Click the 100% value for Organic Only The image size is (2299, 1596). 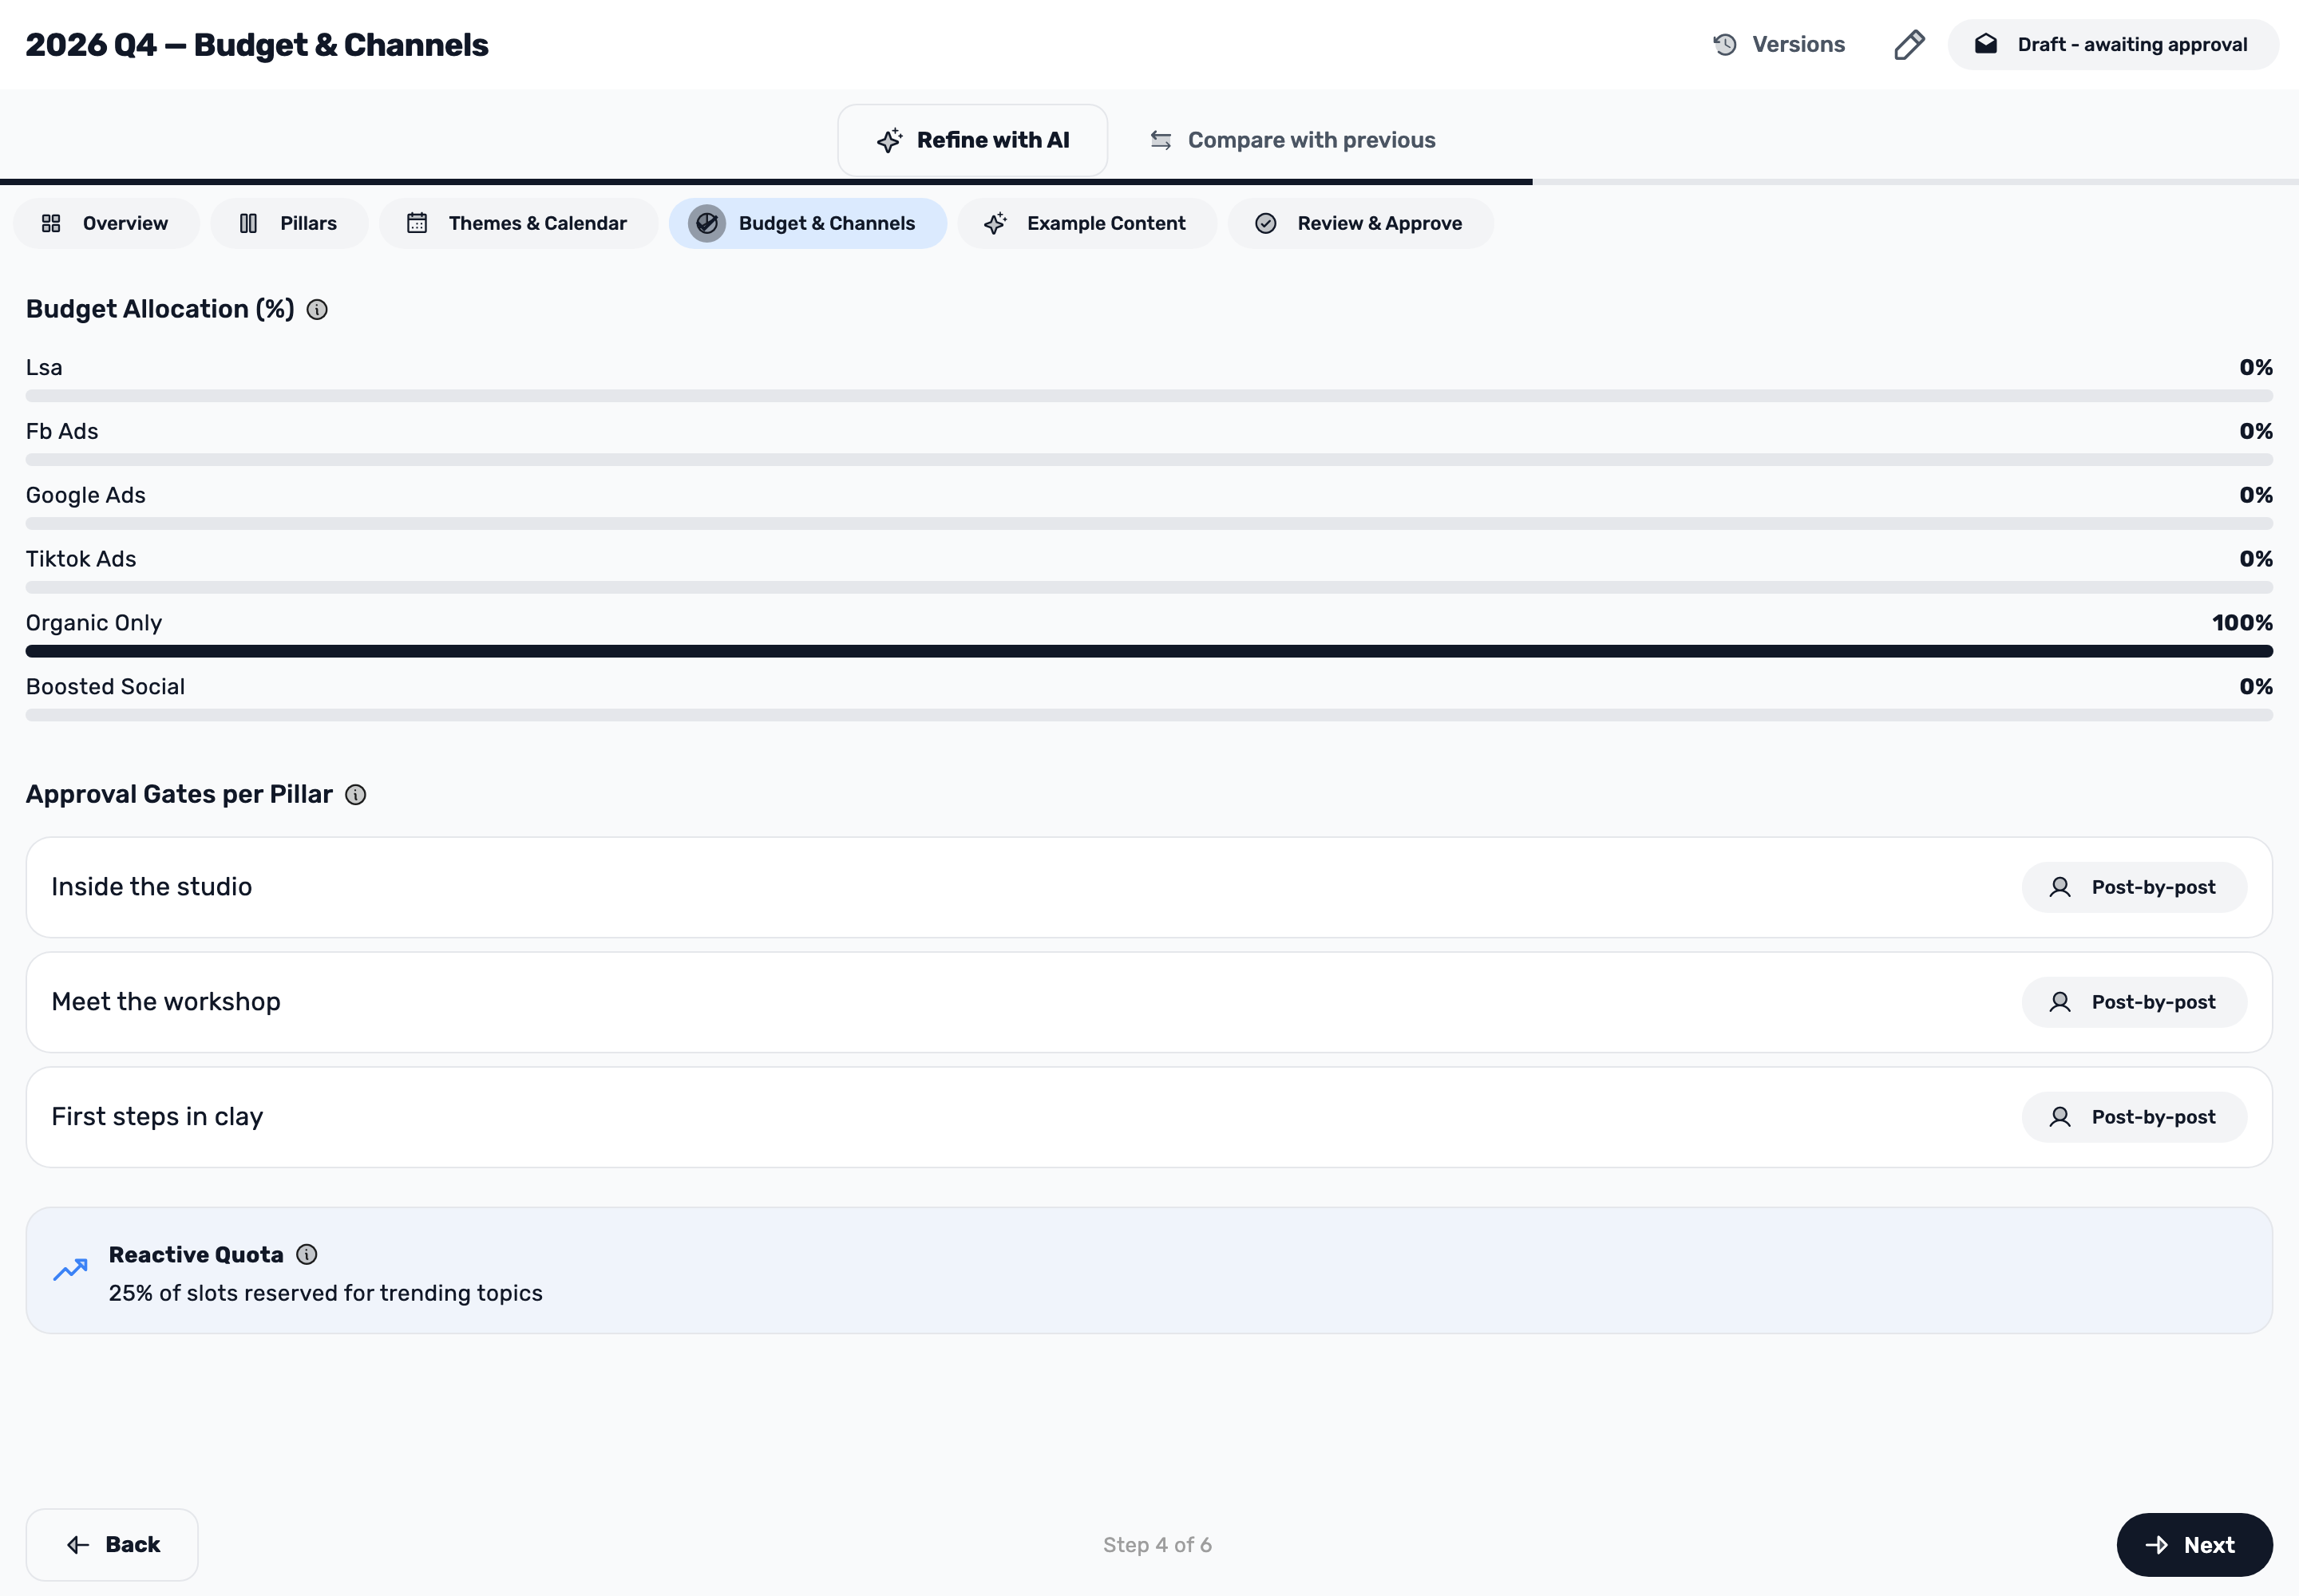tap(2242, 623)
